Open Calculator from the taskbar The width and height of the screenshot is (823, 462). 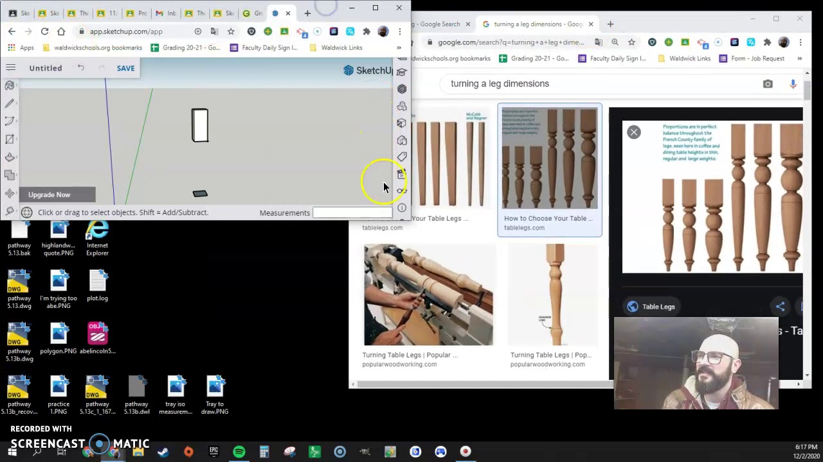pyautogui.click(x=264, y=452)
